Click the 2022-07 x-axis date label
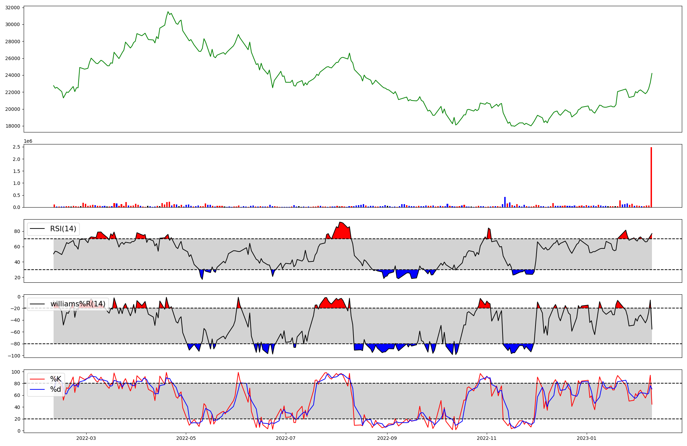This screenshot has height=446, width=687. [286, 438]
